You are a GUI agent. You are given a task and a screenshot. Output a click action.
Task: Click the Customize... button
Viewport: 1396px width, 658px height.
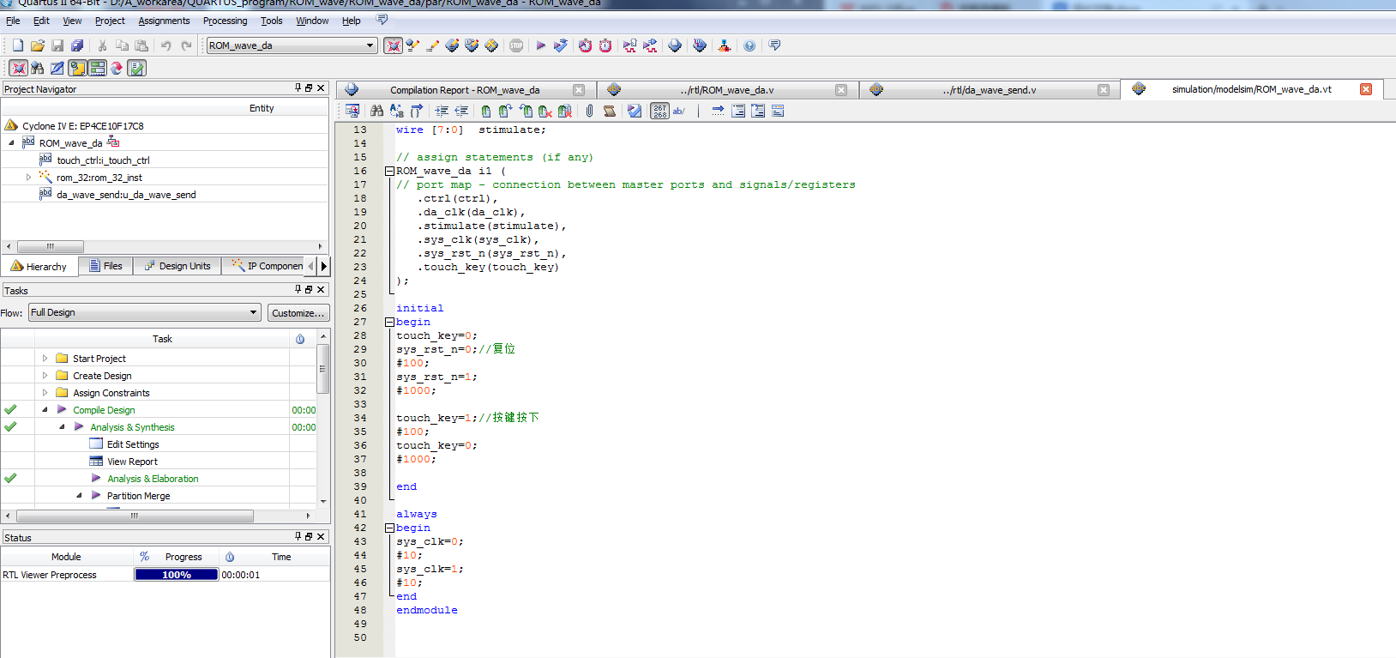coord(298,313)
